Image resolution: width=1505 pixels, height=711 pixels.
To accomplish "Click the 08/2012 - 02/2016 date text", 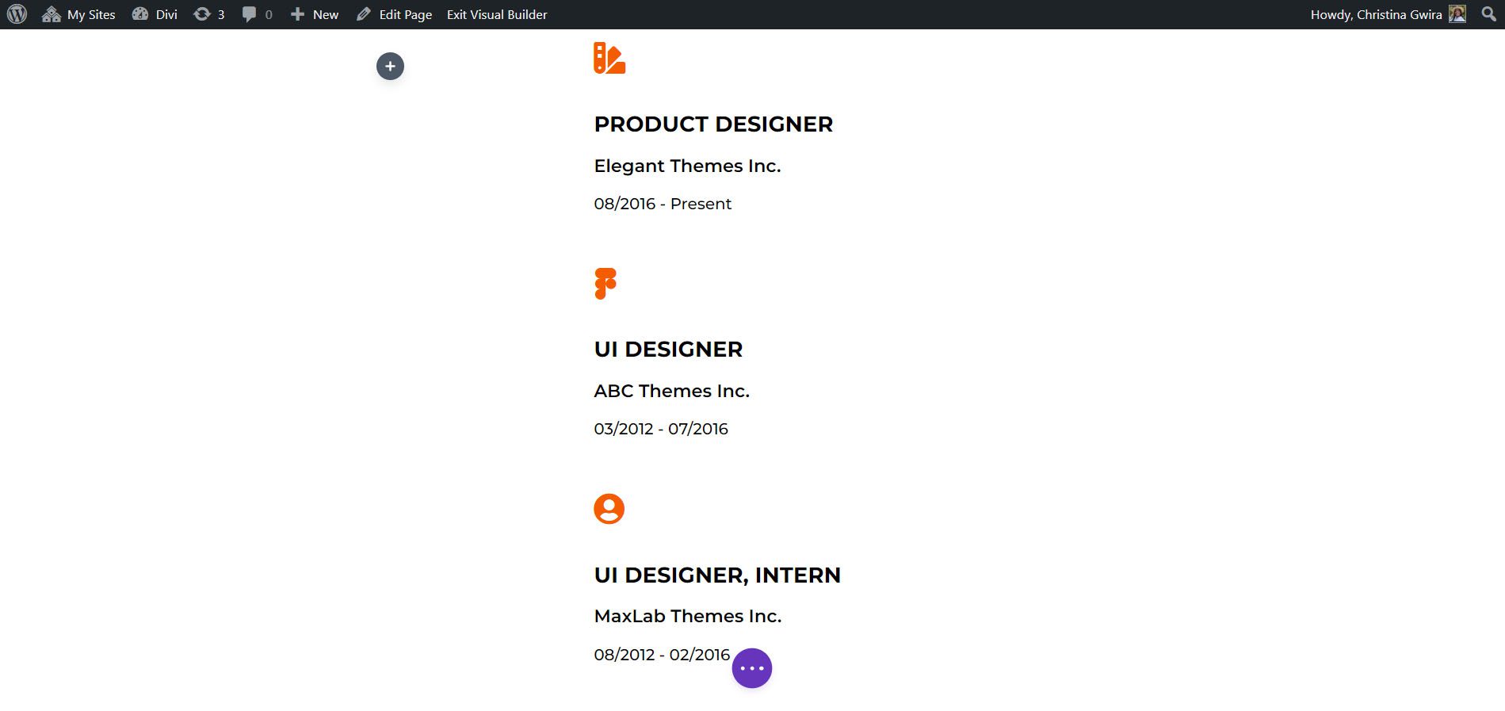I will click(x=663, y=655).
